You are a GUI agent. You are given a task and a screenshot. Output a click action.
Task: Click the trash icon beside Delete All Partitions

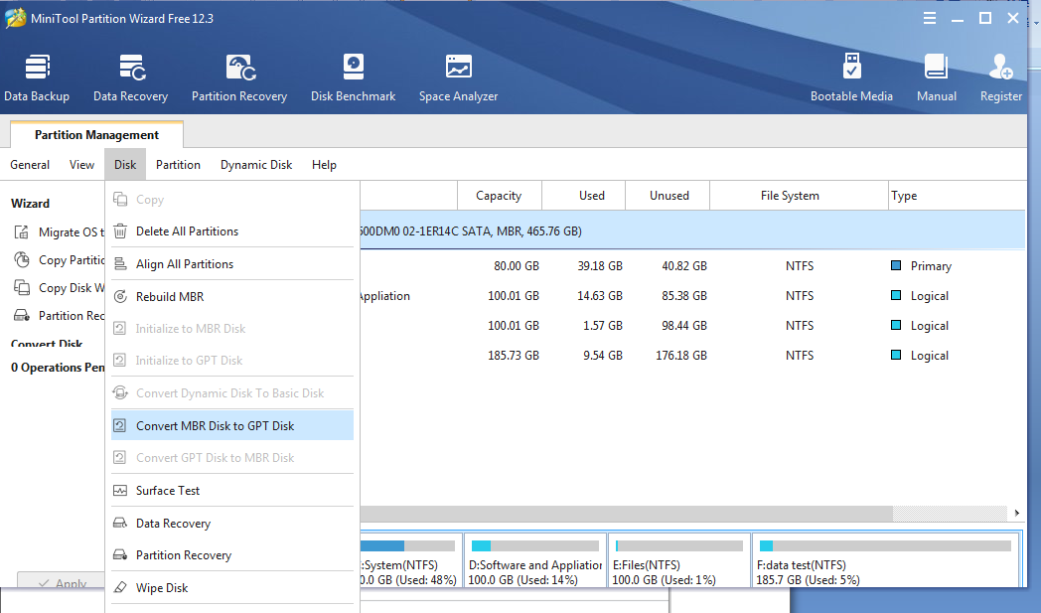point(120,231)
